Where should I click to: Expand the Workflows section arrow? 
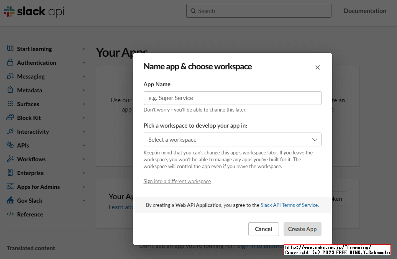84,159
